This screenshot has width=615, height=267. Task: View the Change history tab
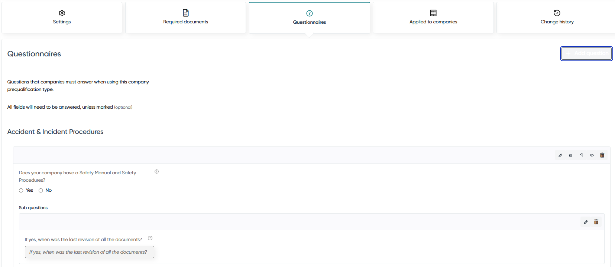(x=557, y=18)
